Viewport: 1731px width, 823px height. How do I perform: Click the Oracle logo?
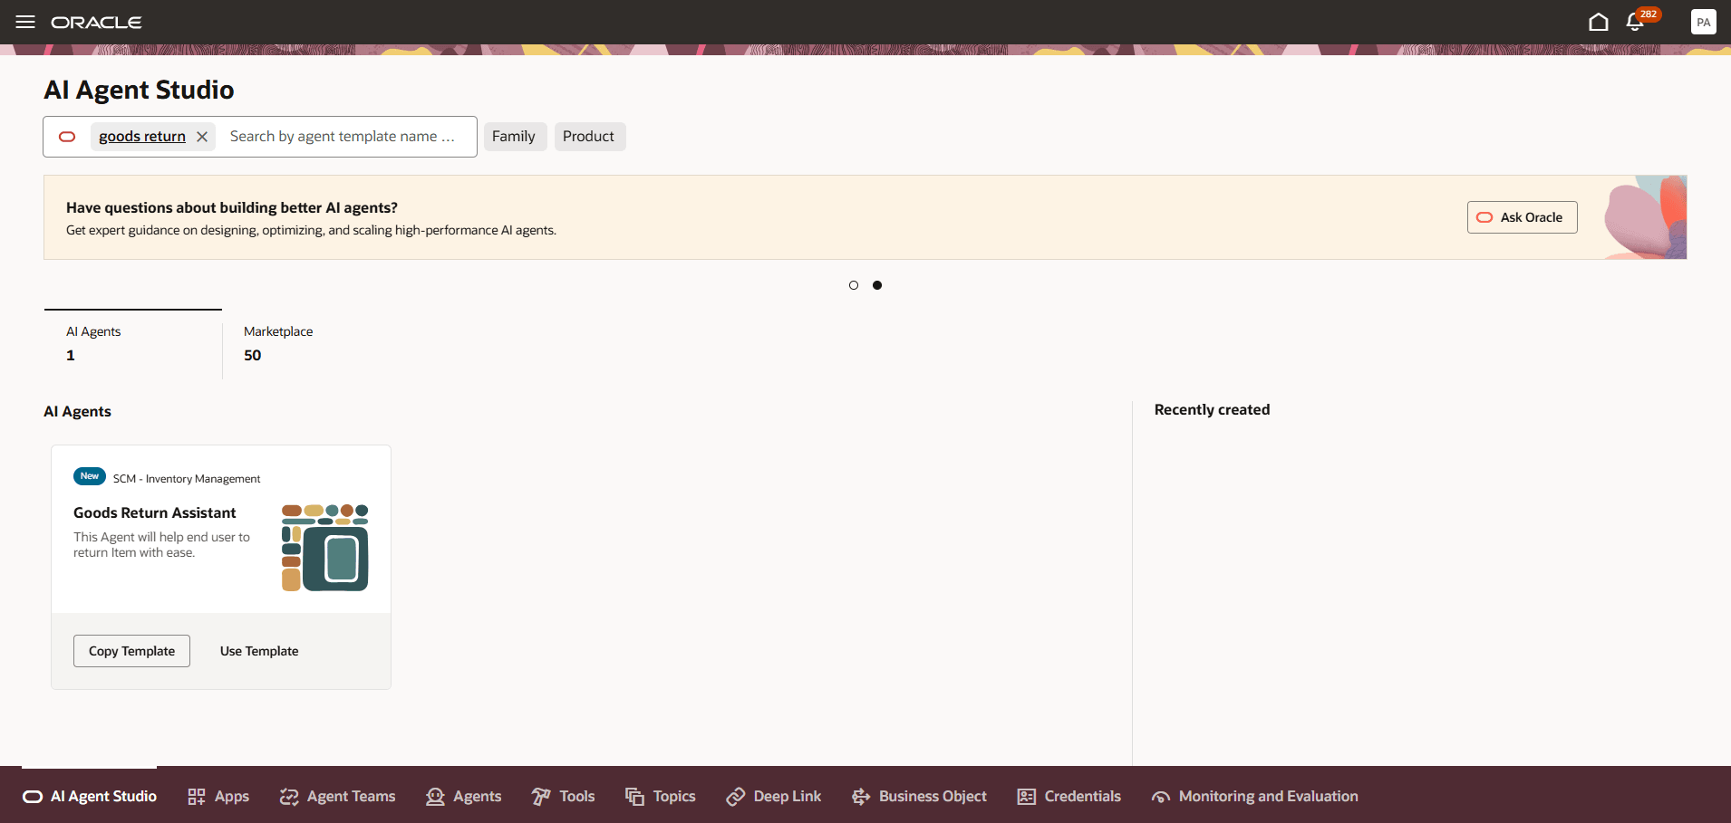96,22
